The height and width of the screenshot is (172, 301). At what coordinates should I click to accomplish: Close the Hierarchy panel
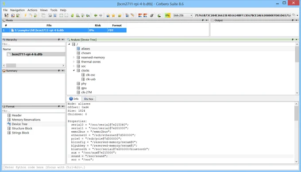click(62, 39)
